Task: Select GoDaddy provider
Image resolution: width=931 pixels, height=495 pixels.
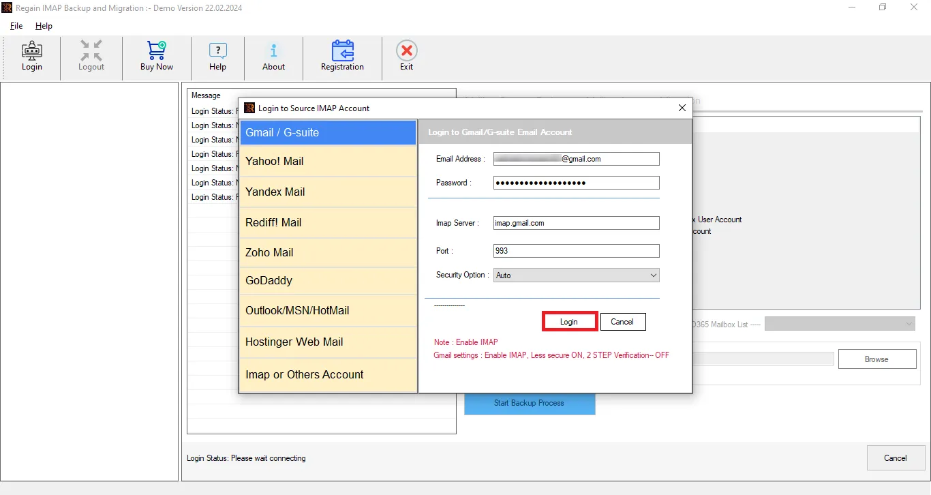Action: click(x=328, y=280)
